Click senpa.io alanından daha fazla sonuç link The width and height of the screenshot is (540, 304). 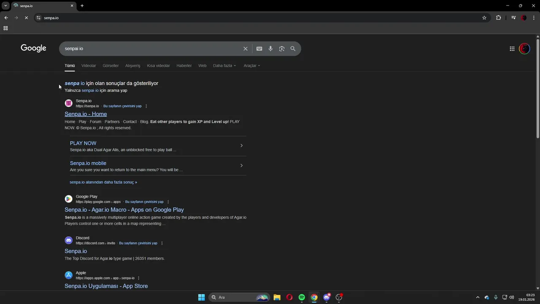point(103,182)
